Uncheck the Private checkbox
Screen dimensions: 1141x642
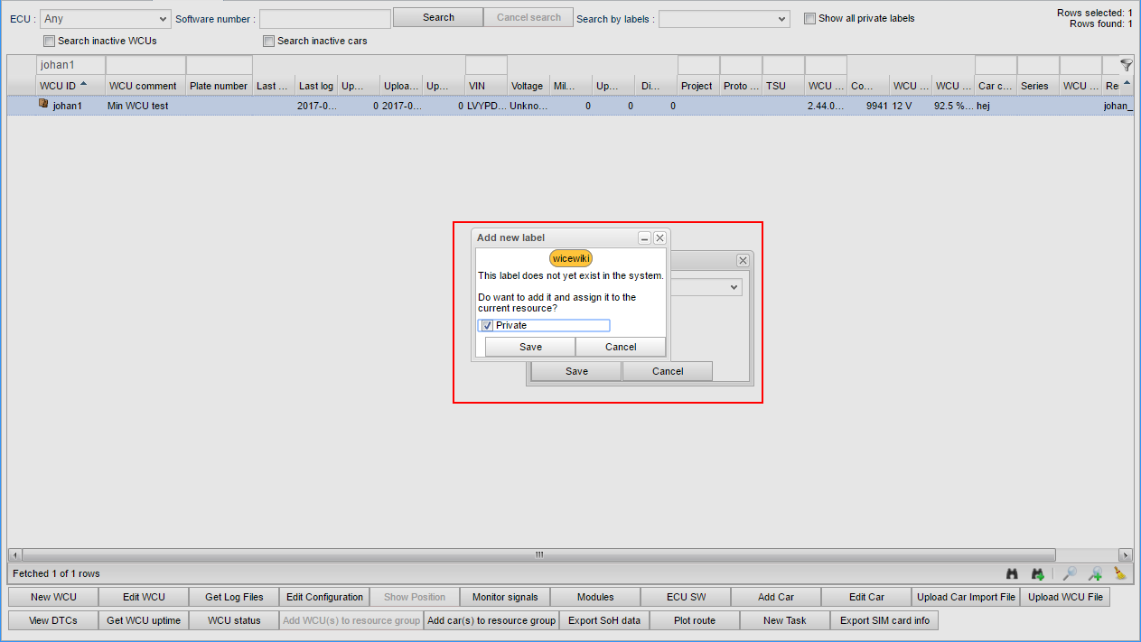(487, 325)
